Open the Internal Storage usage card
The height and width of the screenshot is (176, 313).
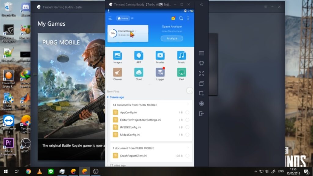pos(128,33)
